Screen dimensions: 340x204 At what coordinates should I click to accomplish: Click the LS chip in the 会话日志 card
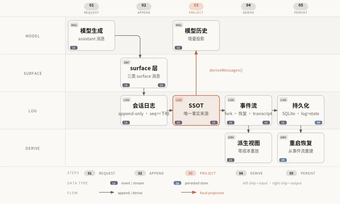pyautogui.click(x=126, y=123)
